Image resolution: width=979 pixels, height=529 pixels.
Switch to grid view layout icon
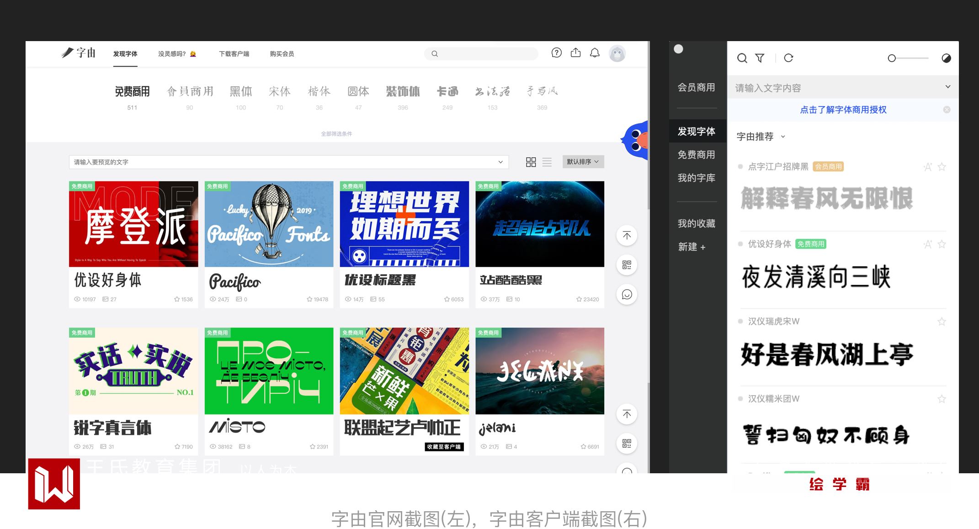tap(531, 162)
